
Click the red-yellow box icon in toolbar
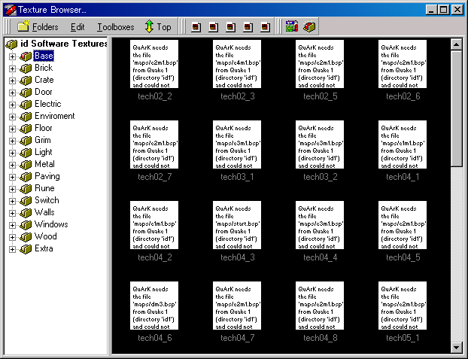309,26
